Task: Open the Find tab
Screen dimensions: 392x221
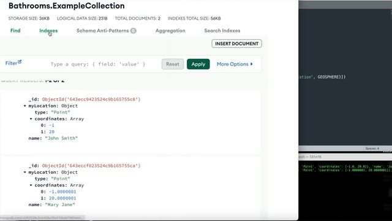Action: click(15, 31)
